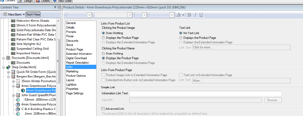Viewport: 303px width, 116px height.
Task: Click the pin icon on Content Tree panel
Action: tap(55, 7)
